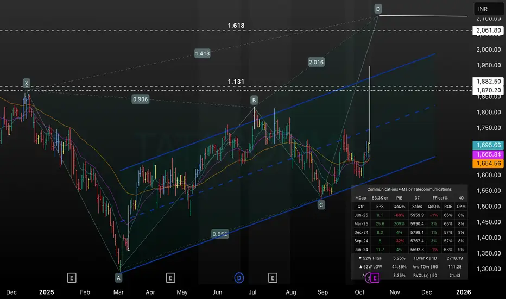The width and height of the screenshot is (506, 299).
Task: Click the Communications Major Telecommunications table header
Action: coord(410,189)
